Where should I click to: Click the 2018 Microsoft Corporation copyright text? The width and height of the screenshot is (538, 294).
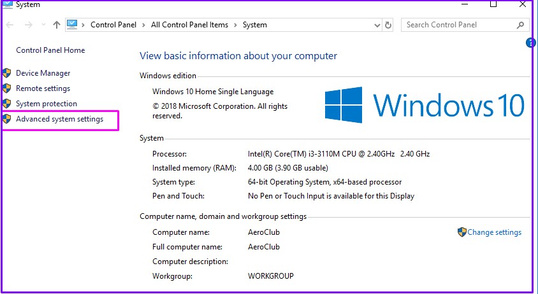[x=220, y=111]
